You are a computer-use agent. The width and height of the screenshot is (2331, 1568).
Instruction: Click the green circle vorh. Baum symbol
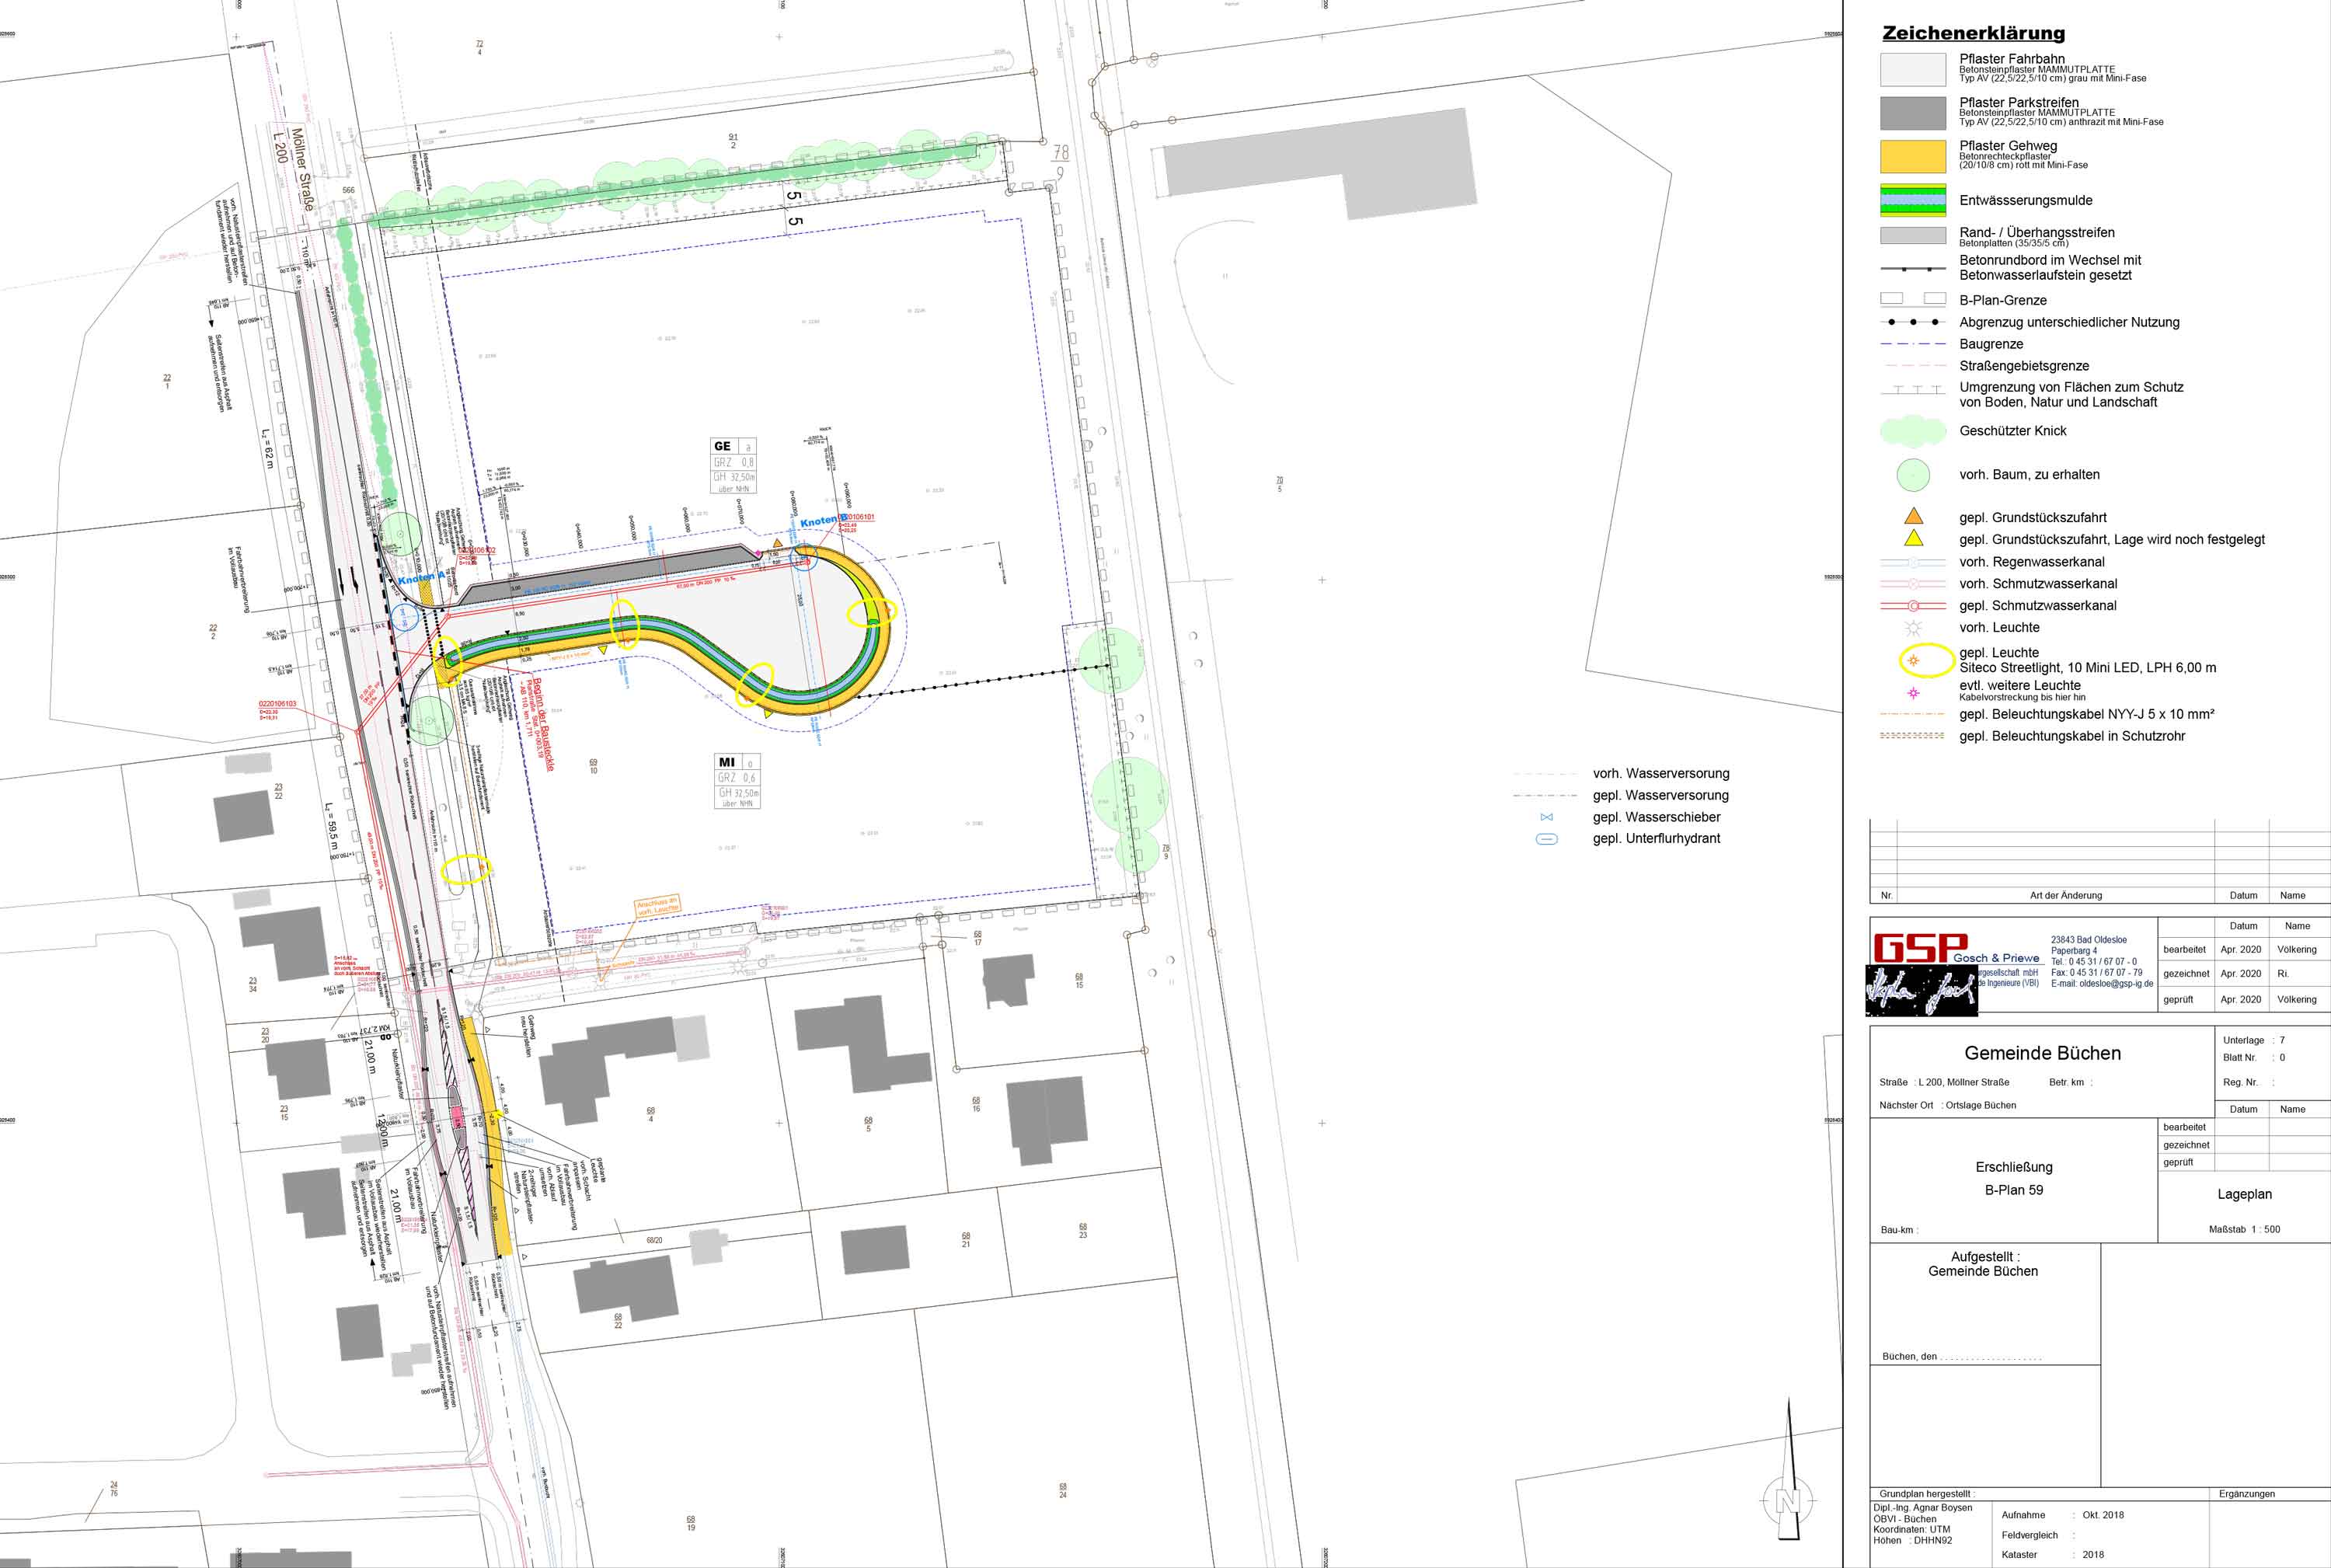coord(1913,475)
